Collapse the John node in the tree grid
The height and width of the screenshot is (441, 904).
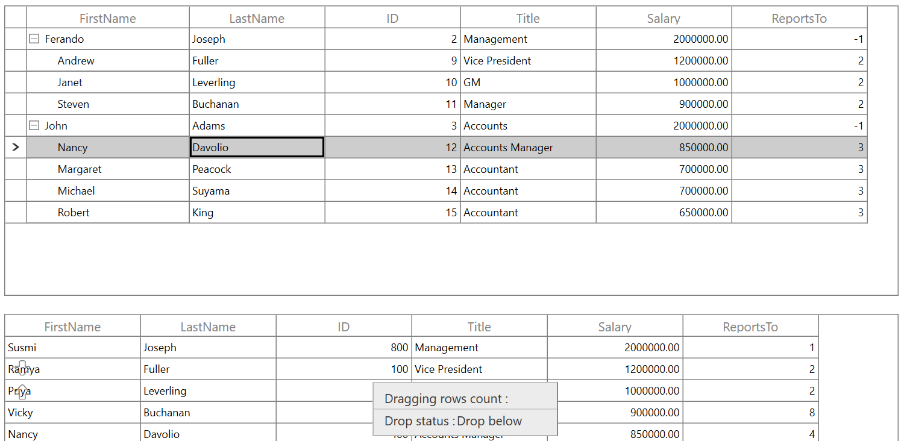34,126
